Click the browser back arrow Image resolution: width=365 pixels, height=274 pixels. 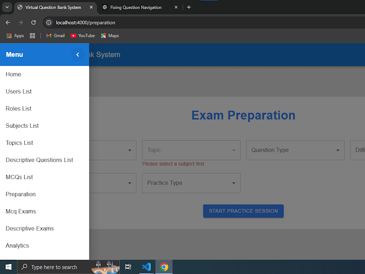(x=8, y=22)
